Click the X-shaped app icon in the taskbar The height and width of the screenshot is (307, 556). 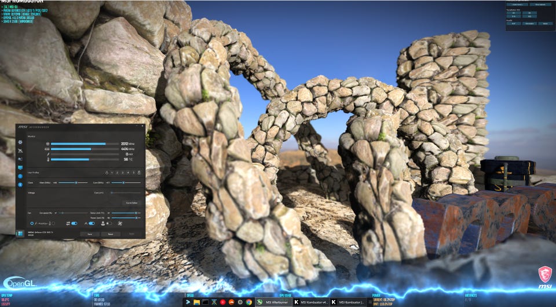(x=214, y=302)
